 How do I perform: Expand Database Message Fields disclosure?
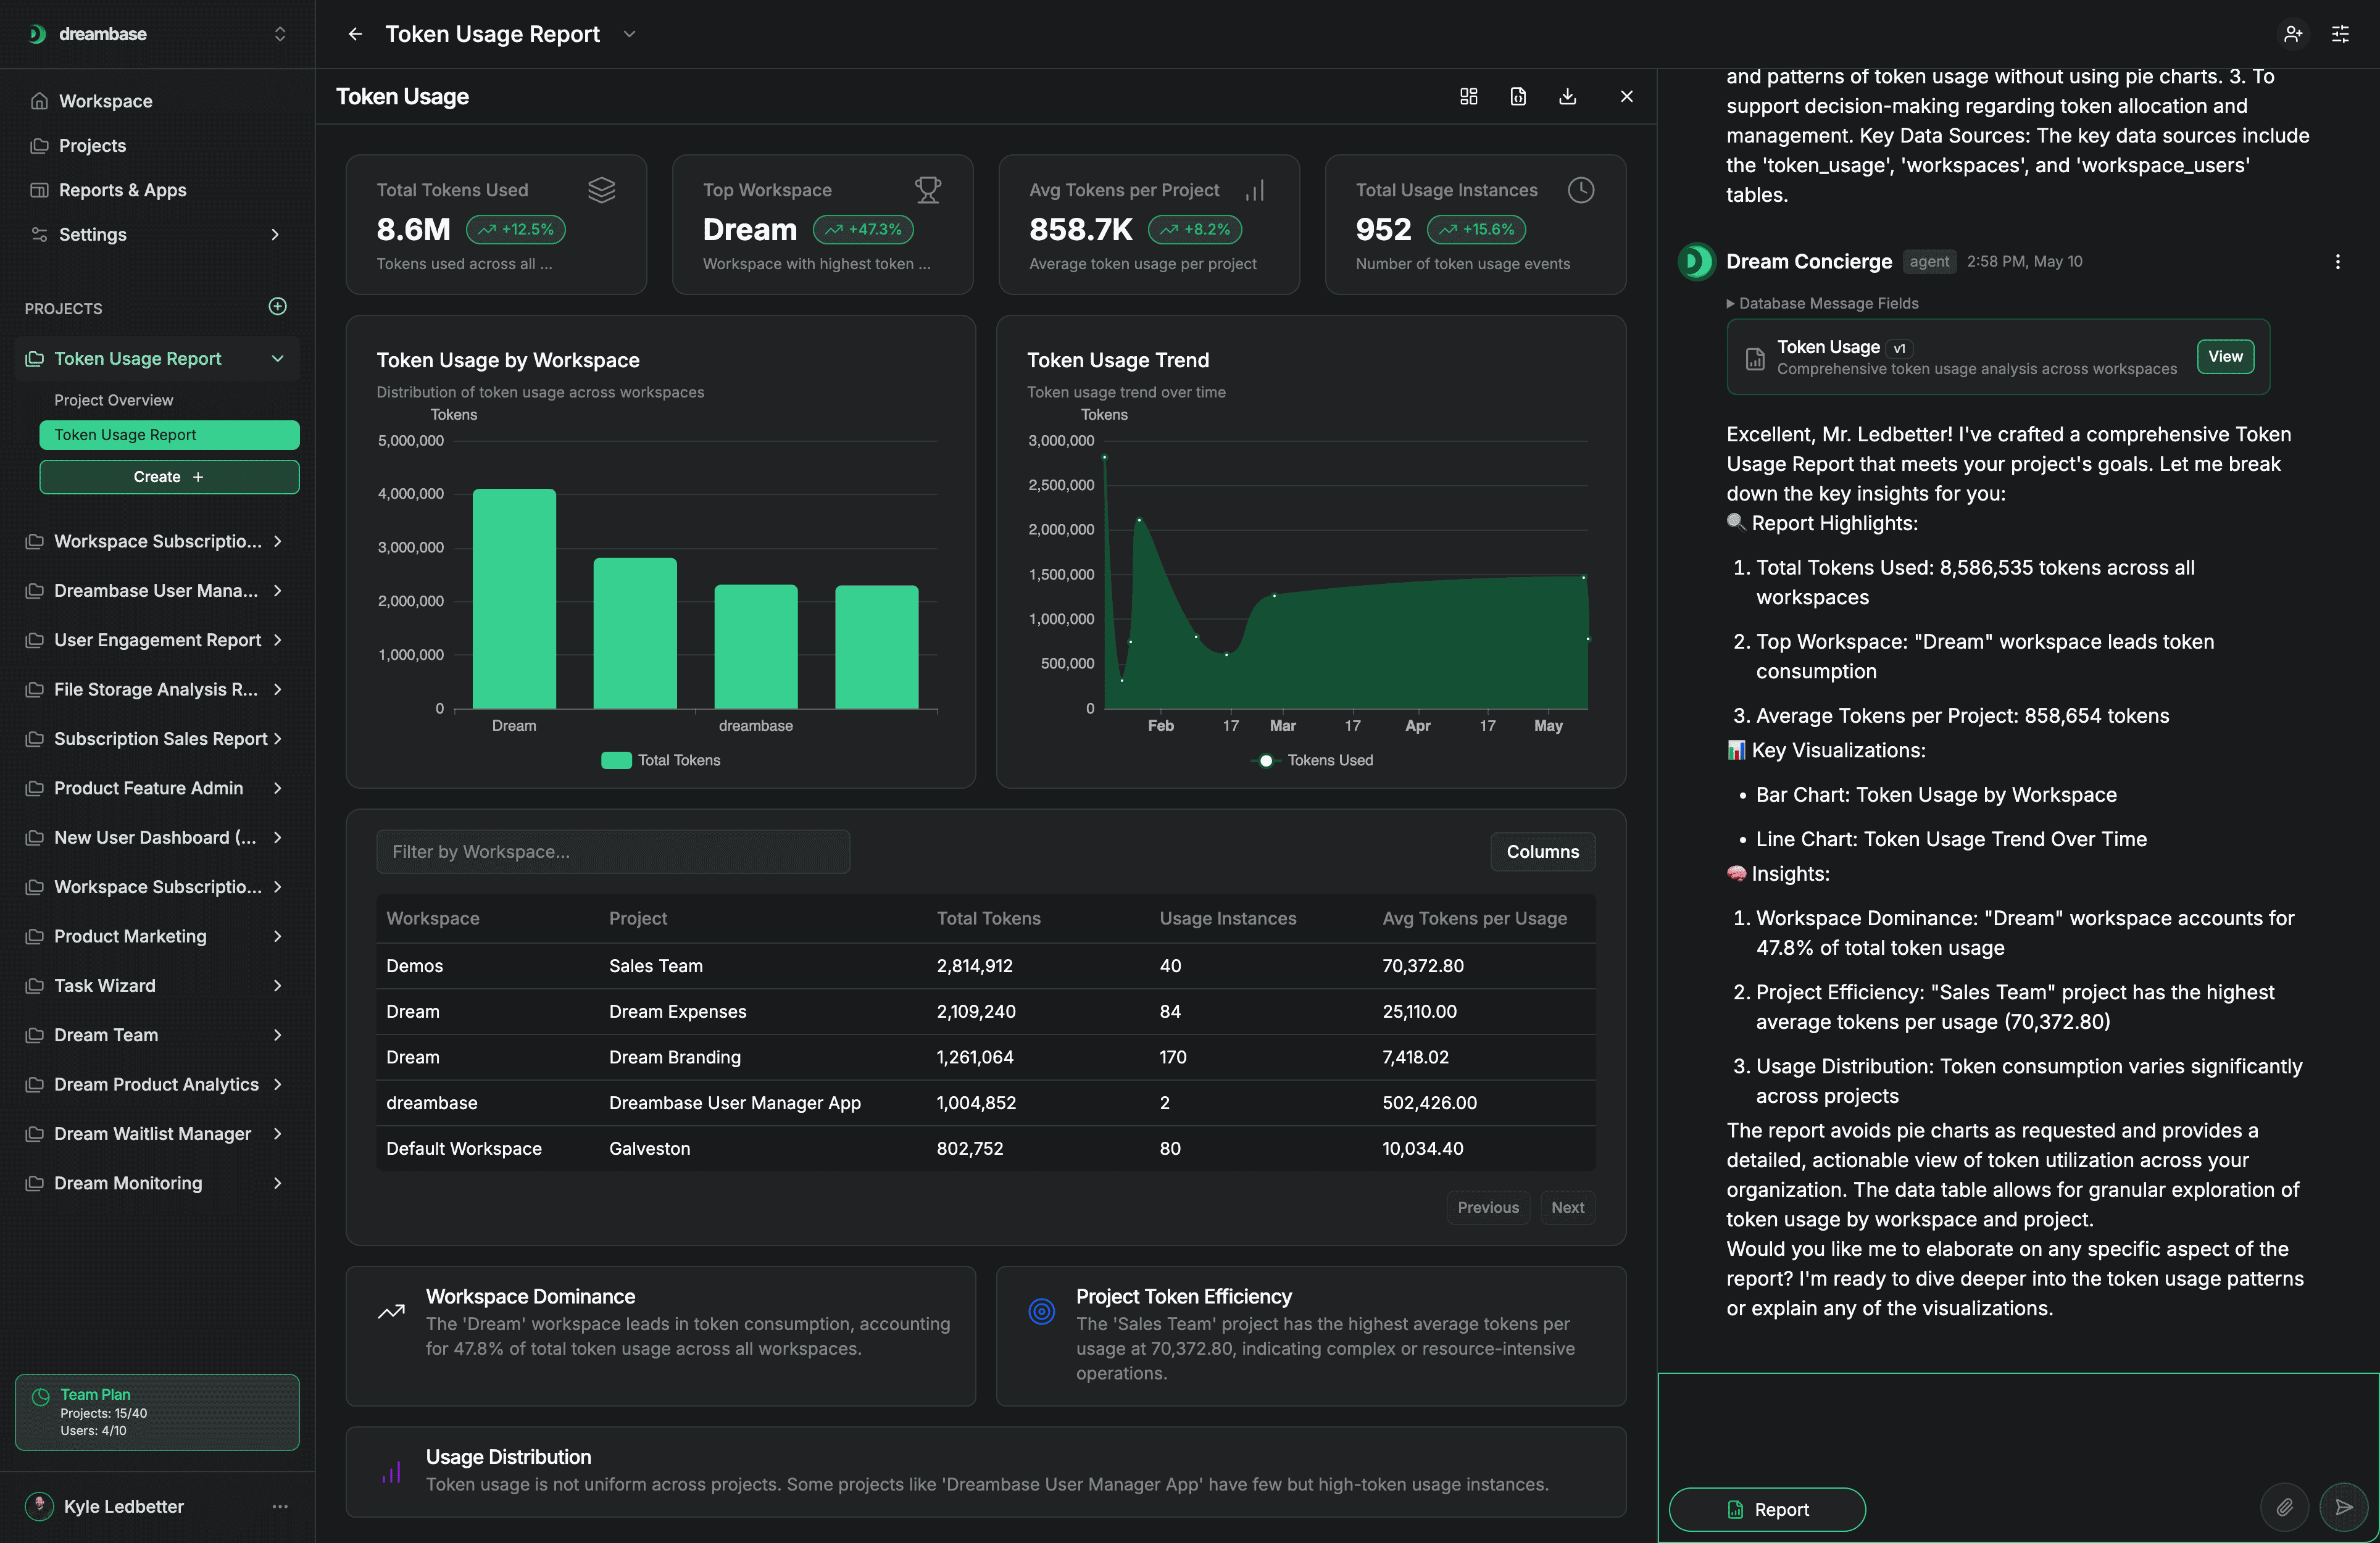(x=1823, y=303)
